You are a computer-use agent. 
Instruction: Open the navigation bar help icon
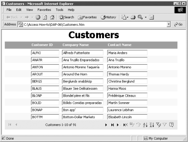click(171, 125)
